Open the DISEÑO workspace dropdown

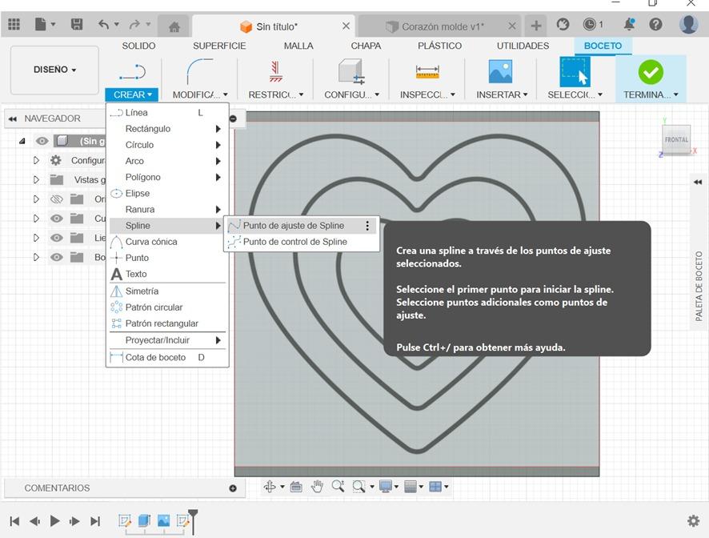pos(54,70)
